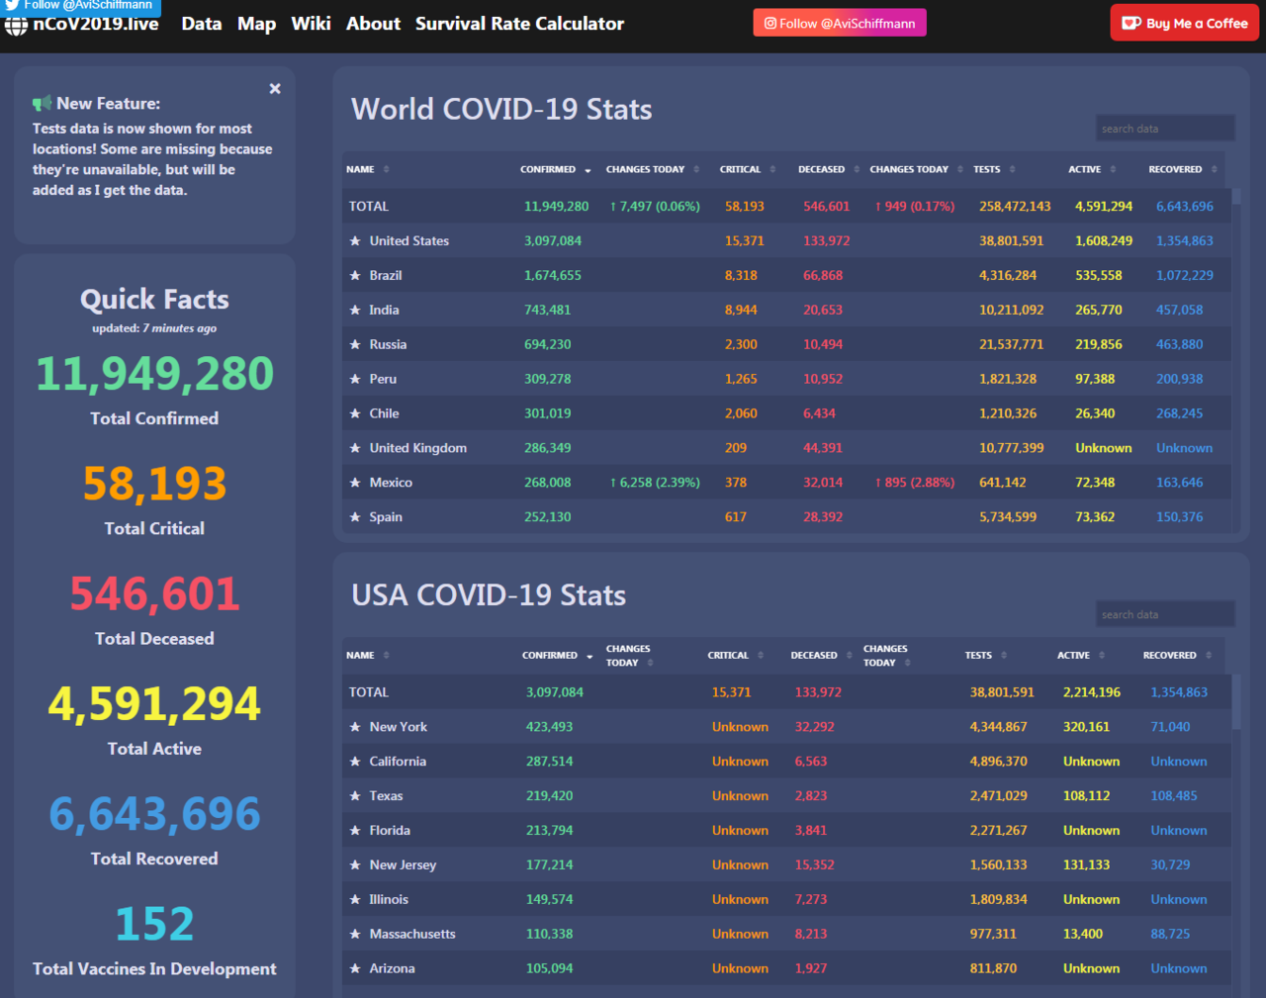The width and height of the screenshot is (1266, 998).
Task: Star the Florida row
Action: pos(355,831)
